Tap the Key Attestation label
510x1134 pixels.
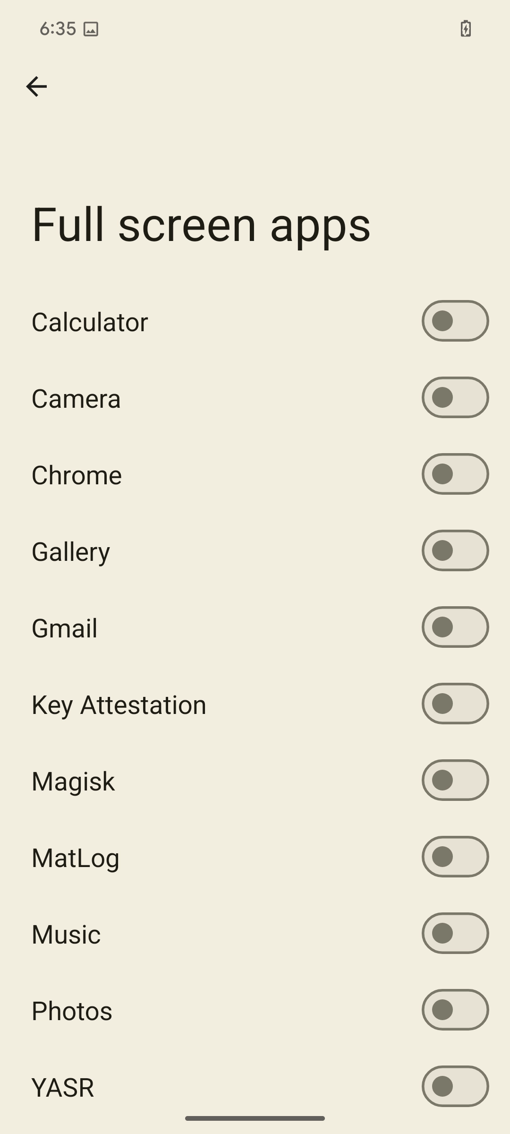pyautogui.click(x=119, y=705)
